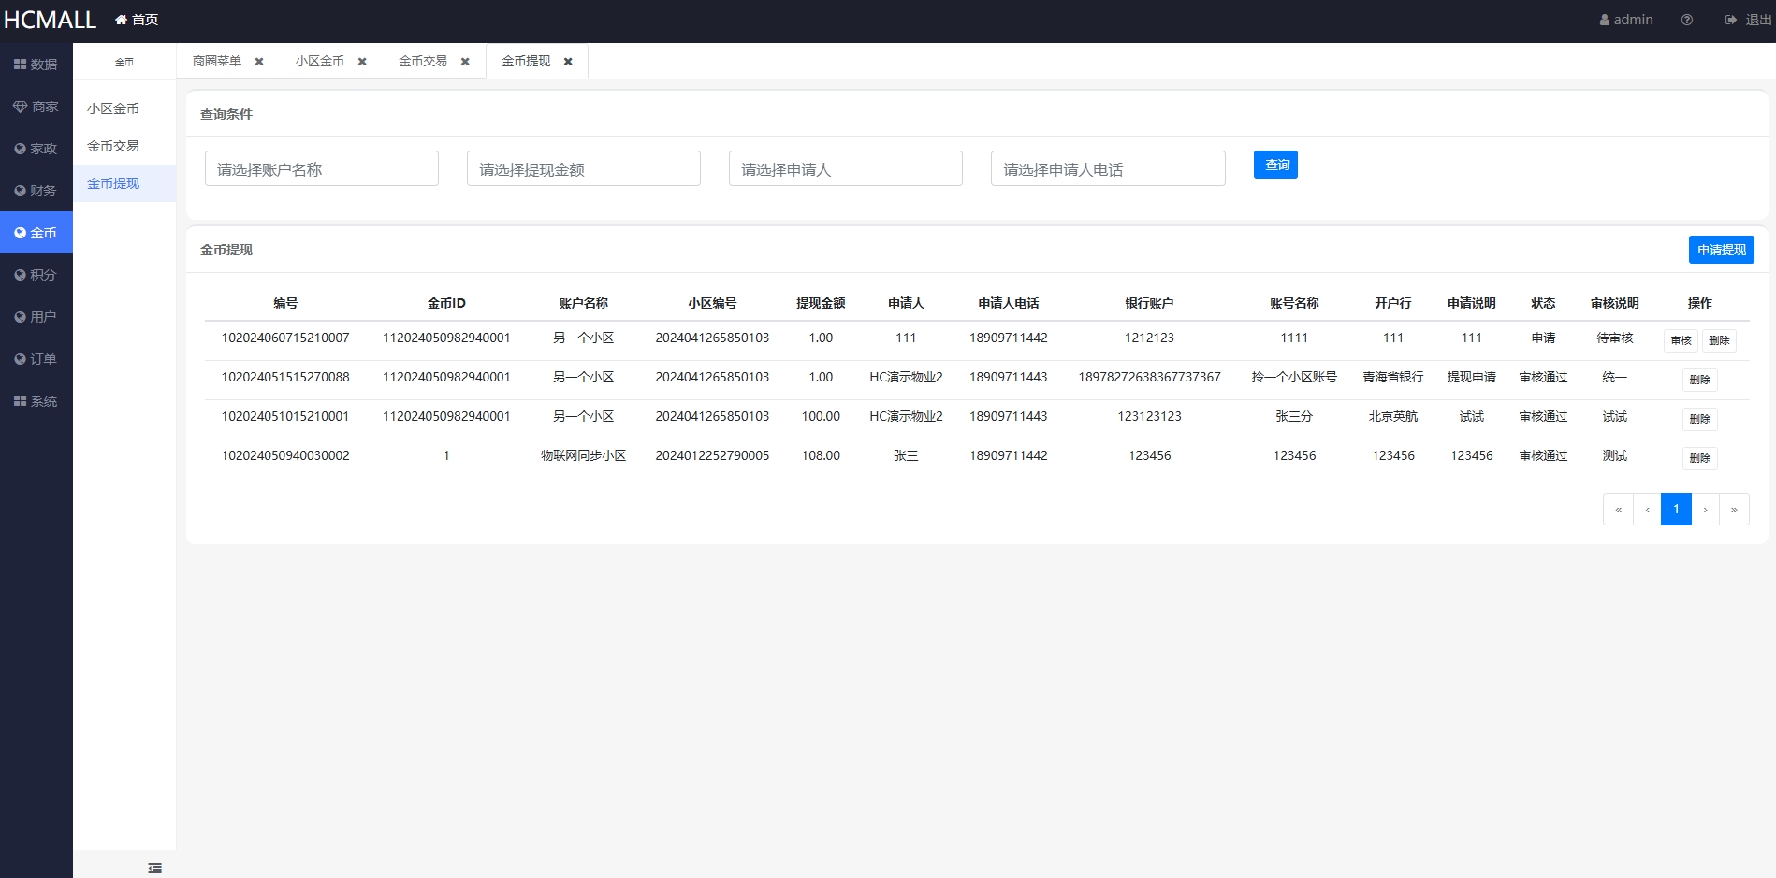Image resolution: width=1776 pixels, height=878 pixels.
Task: Click the 退出 logout icon
Action: click(1730, 20)
